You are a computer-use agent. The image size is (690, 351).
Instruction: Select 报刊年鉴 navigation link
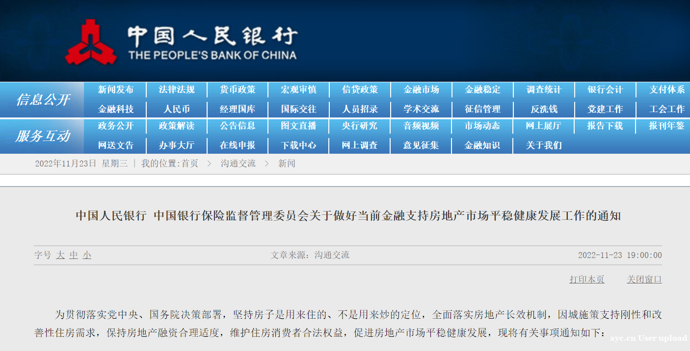coord(667,126)
